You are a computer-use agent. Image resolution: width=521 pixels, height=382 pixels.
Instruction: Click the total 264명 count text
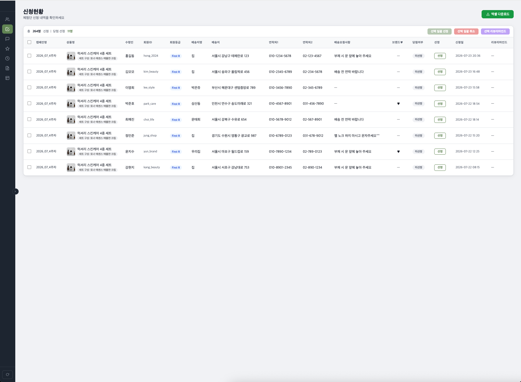click(x=37, y=31)
